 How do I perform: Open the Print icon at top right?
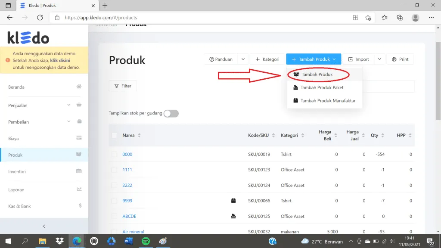(393, 59)
